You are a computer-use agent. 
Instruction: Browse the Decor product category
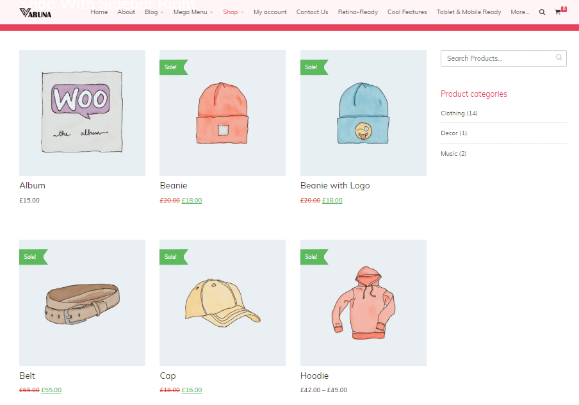pos(453,133)
